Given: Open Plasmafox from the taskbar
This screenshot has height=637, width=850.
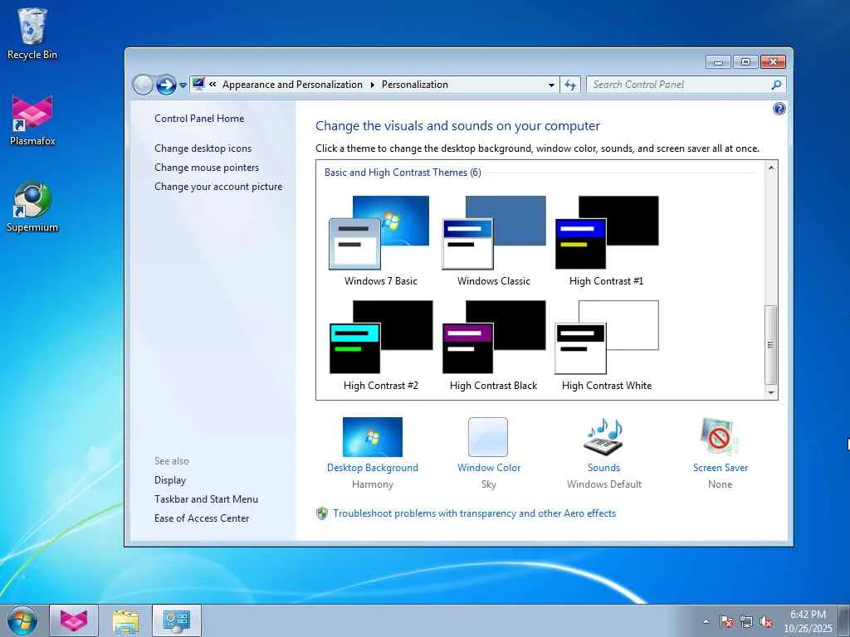Looking at the screenshot, I should (x=74, y=620).
